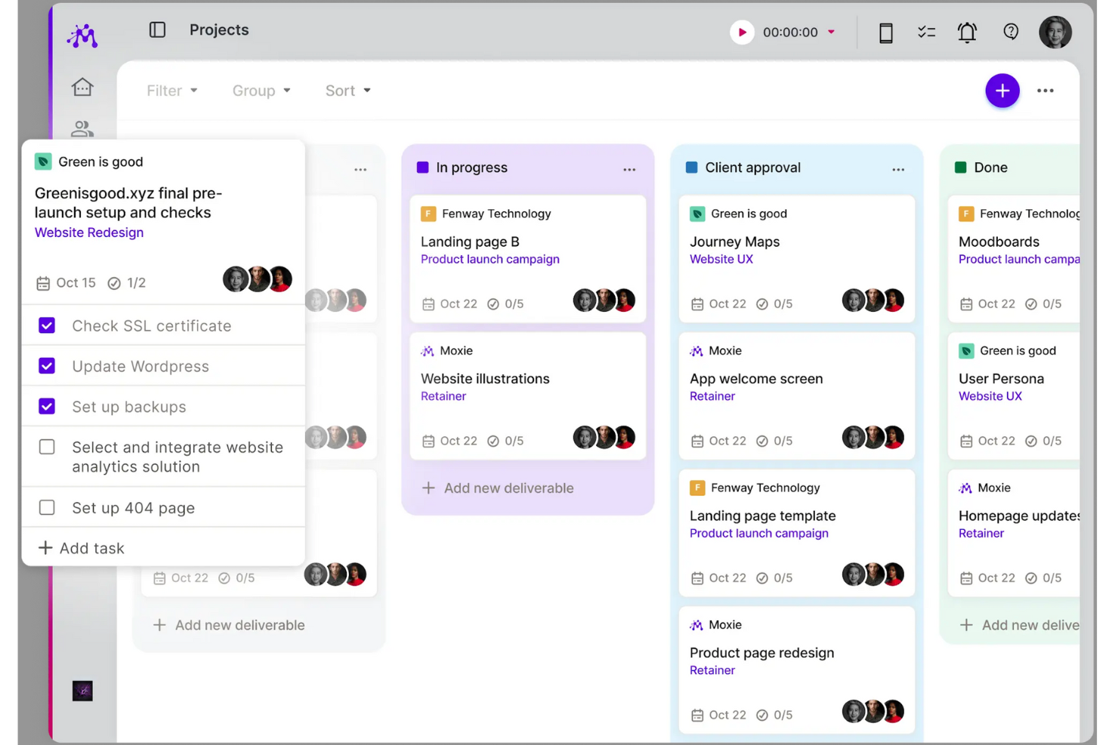Open Website Redesign project link in popup
This screenshot has width=1118, height=745.
pyautogui.click(x=89, y=232)
